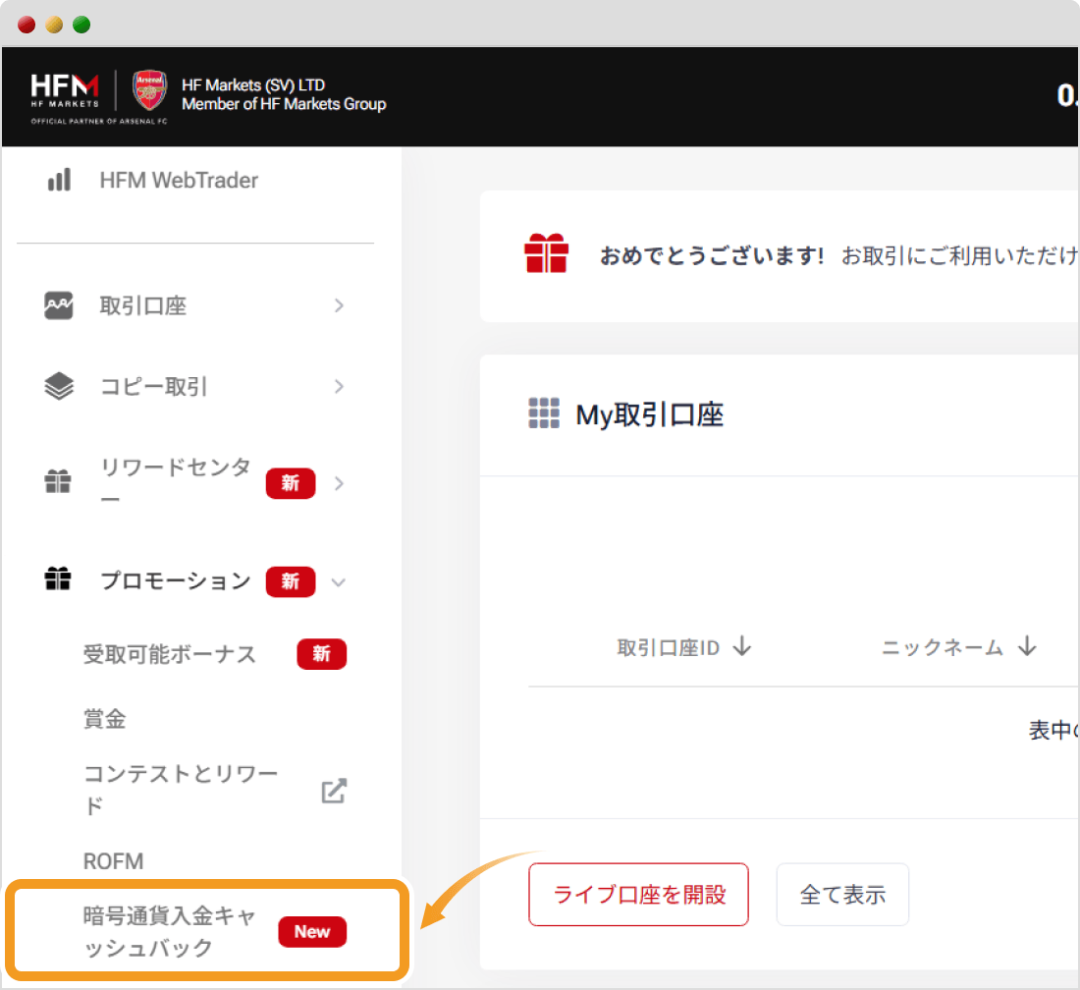Click the green maximize window button
Screen dimensions: 1080x990
pyautogui.click(x=81, y=25)
